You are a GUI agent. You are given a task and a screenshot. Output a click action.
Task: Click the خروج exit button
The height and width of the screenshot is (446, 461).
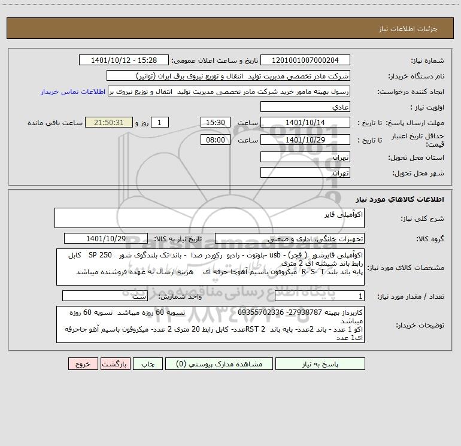[x=83, y=364]
